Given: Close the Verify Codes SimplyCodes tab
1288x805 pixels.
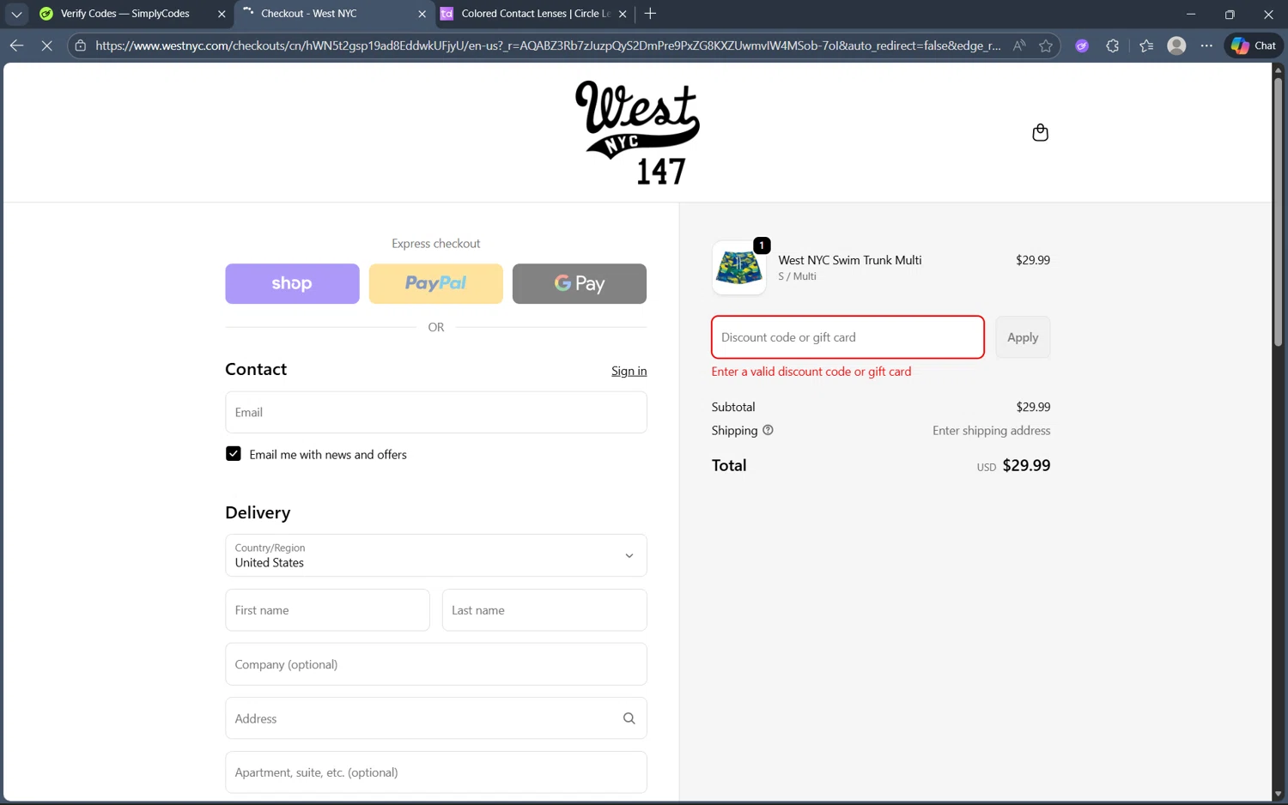Looking at the screenshot, I should 222,14.
